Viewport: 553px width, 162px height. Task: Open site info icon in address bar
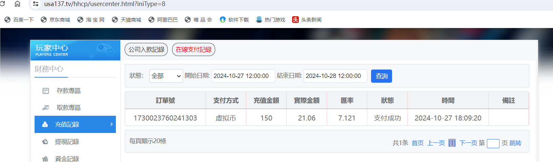click(x=36, y=4)
